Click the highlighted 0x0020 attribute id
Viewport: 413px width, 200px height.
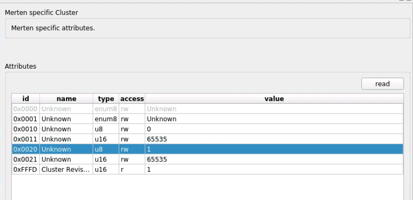(x=26, y=149)
